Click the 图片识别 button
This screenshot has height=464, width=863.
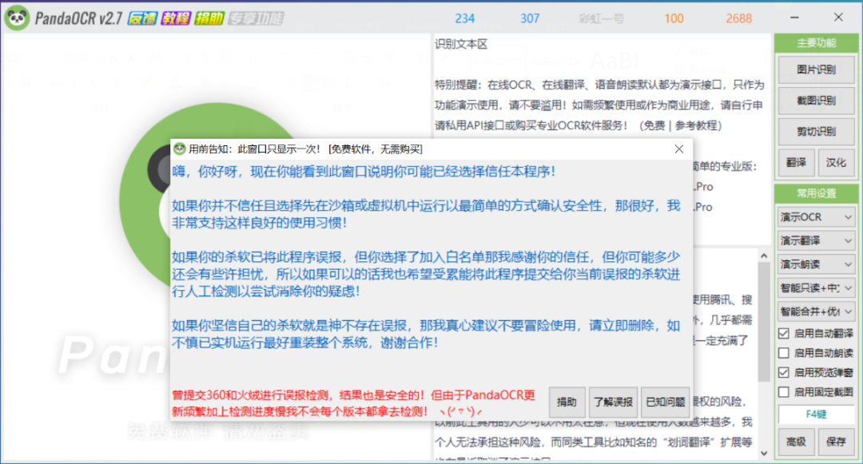[x=816, y=69]
